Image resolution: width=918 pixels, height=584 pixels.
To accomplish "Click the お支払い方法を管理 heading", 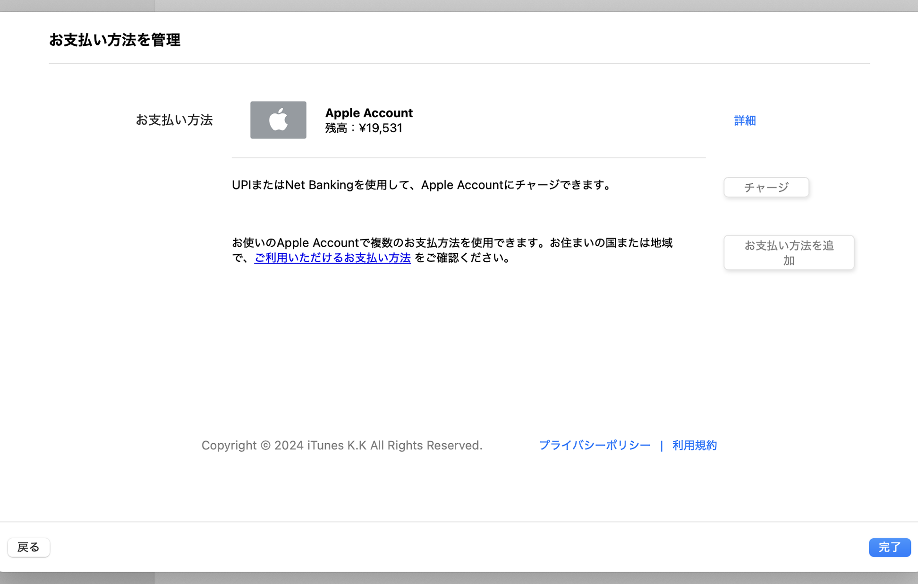I will [x=115, y=40].
